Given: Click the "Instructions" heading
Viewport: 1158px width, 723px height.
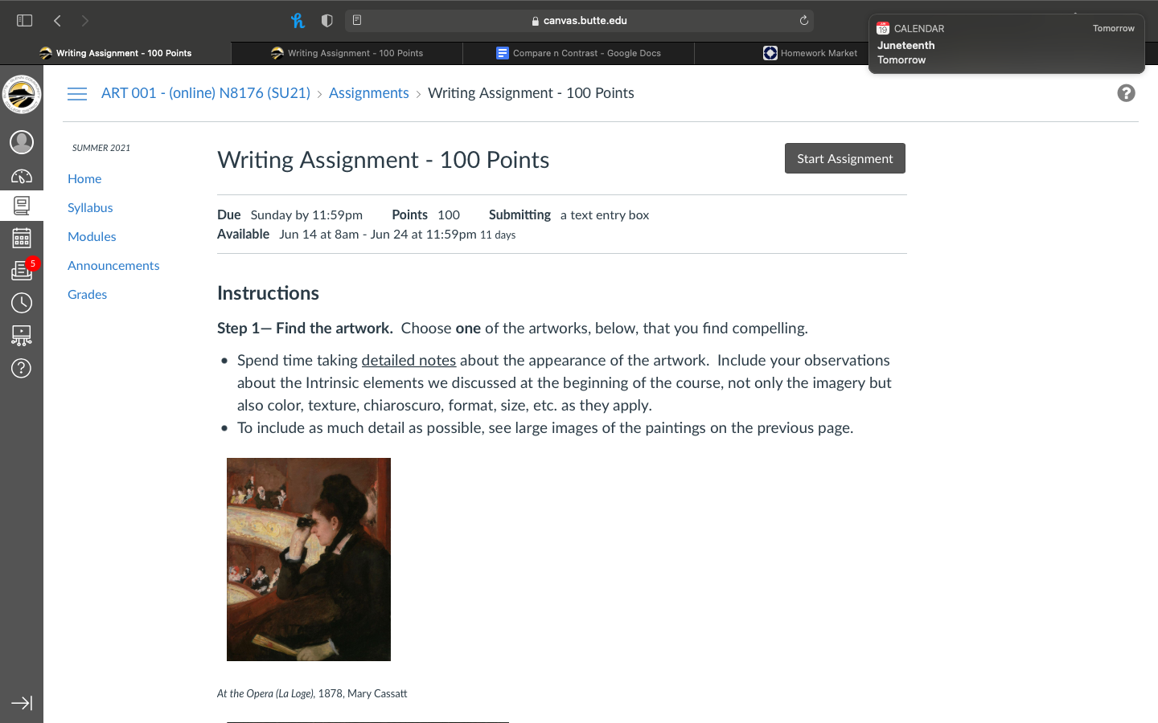Looking at the screenshot, I should tap(268, 293).
